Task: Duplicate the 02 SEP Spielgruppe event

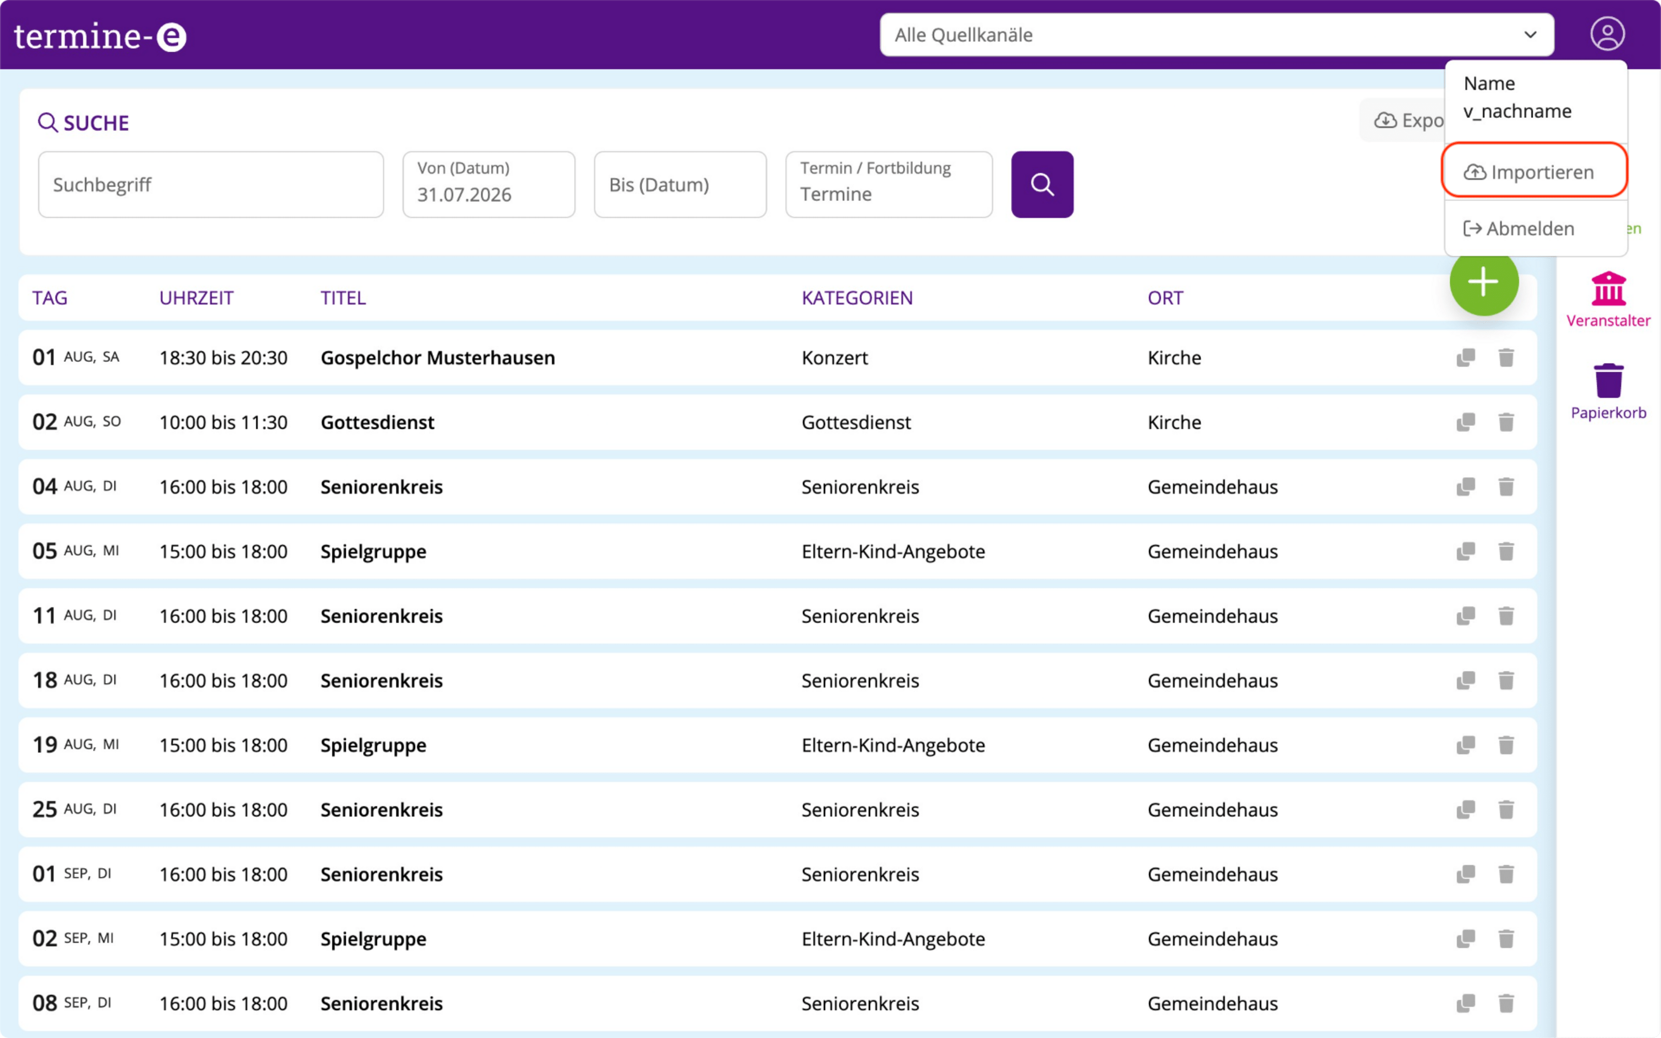Action: (x=1465, y=938)
